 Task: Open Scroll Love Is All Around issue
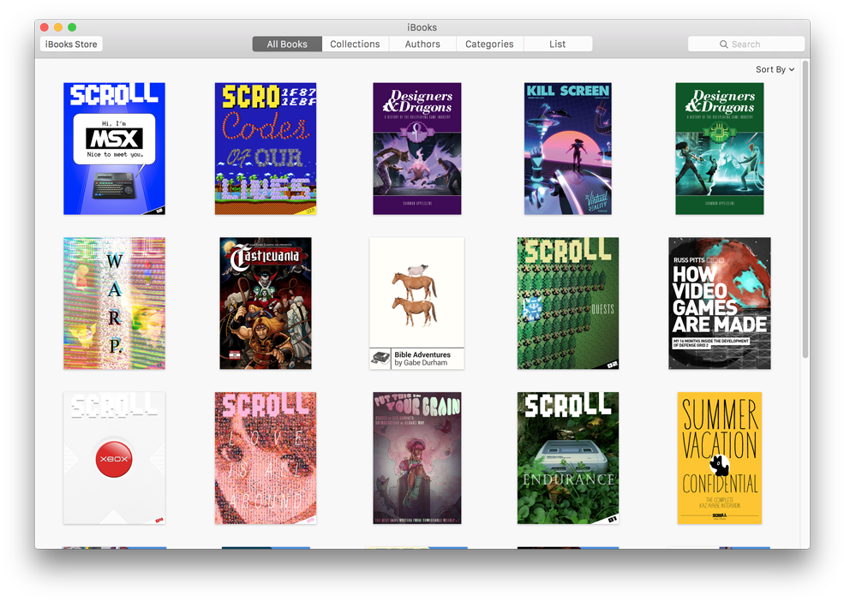coord(266,458)
